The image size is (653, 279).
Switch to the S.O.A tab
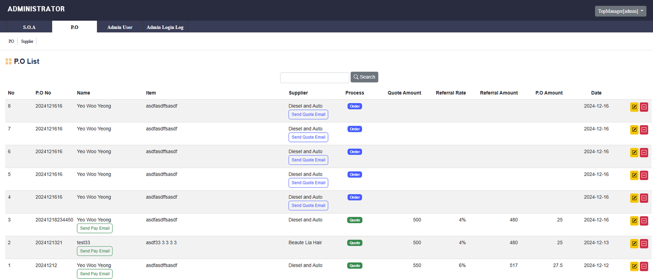29,27
